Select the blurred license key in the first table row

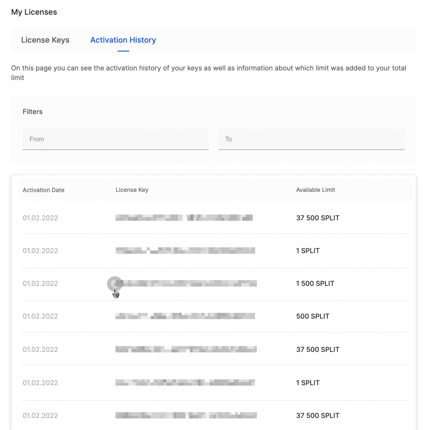(184, 218)
